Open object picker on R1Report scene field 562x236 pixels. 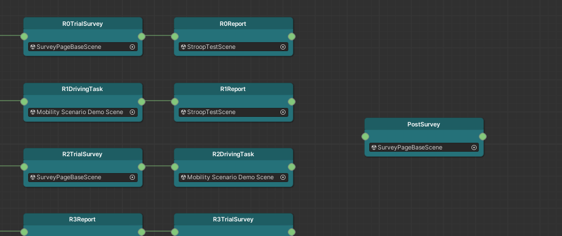283,112
